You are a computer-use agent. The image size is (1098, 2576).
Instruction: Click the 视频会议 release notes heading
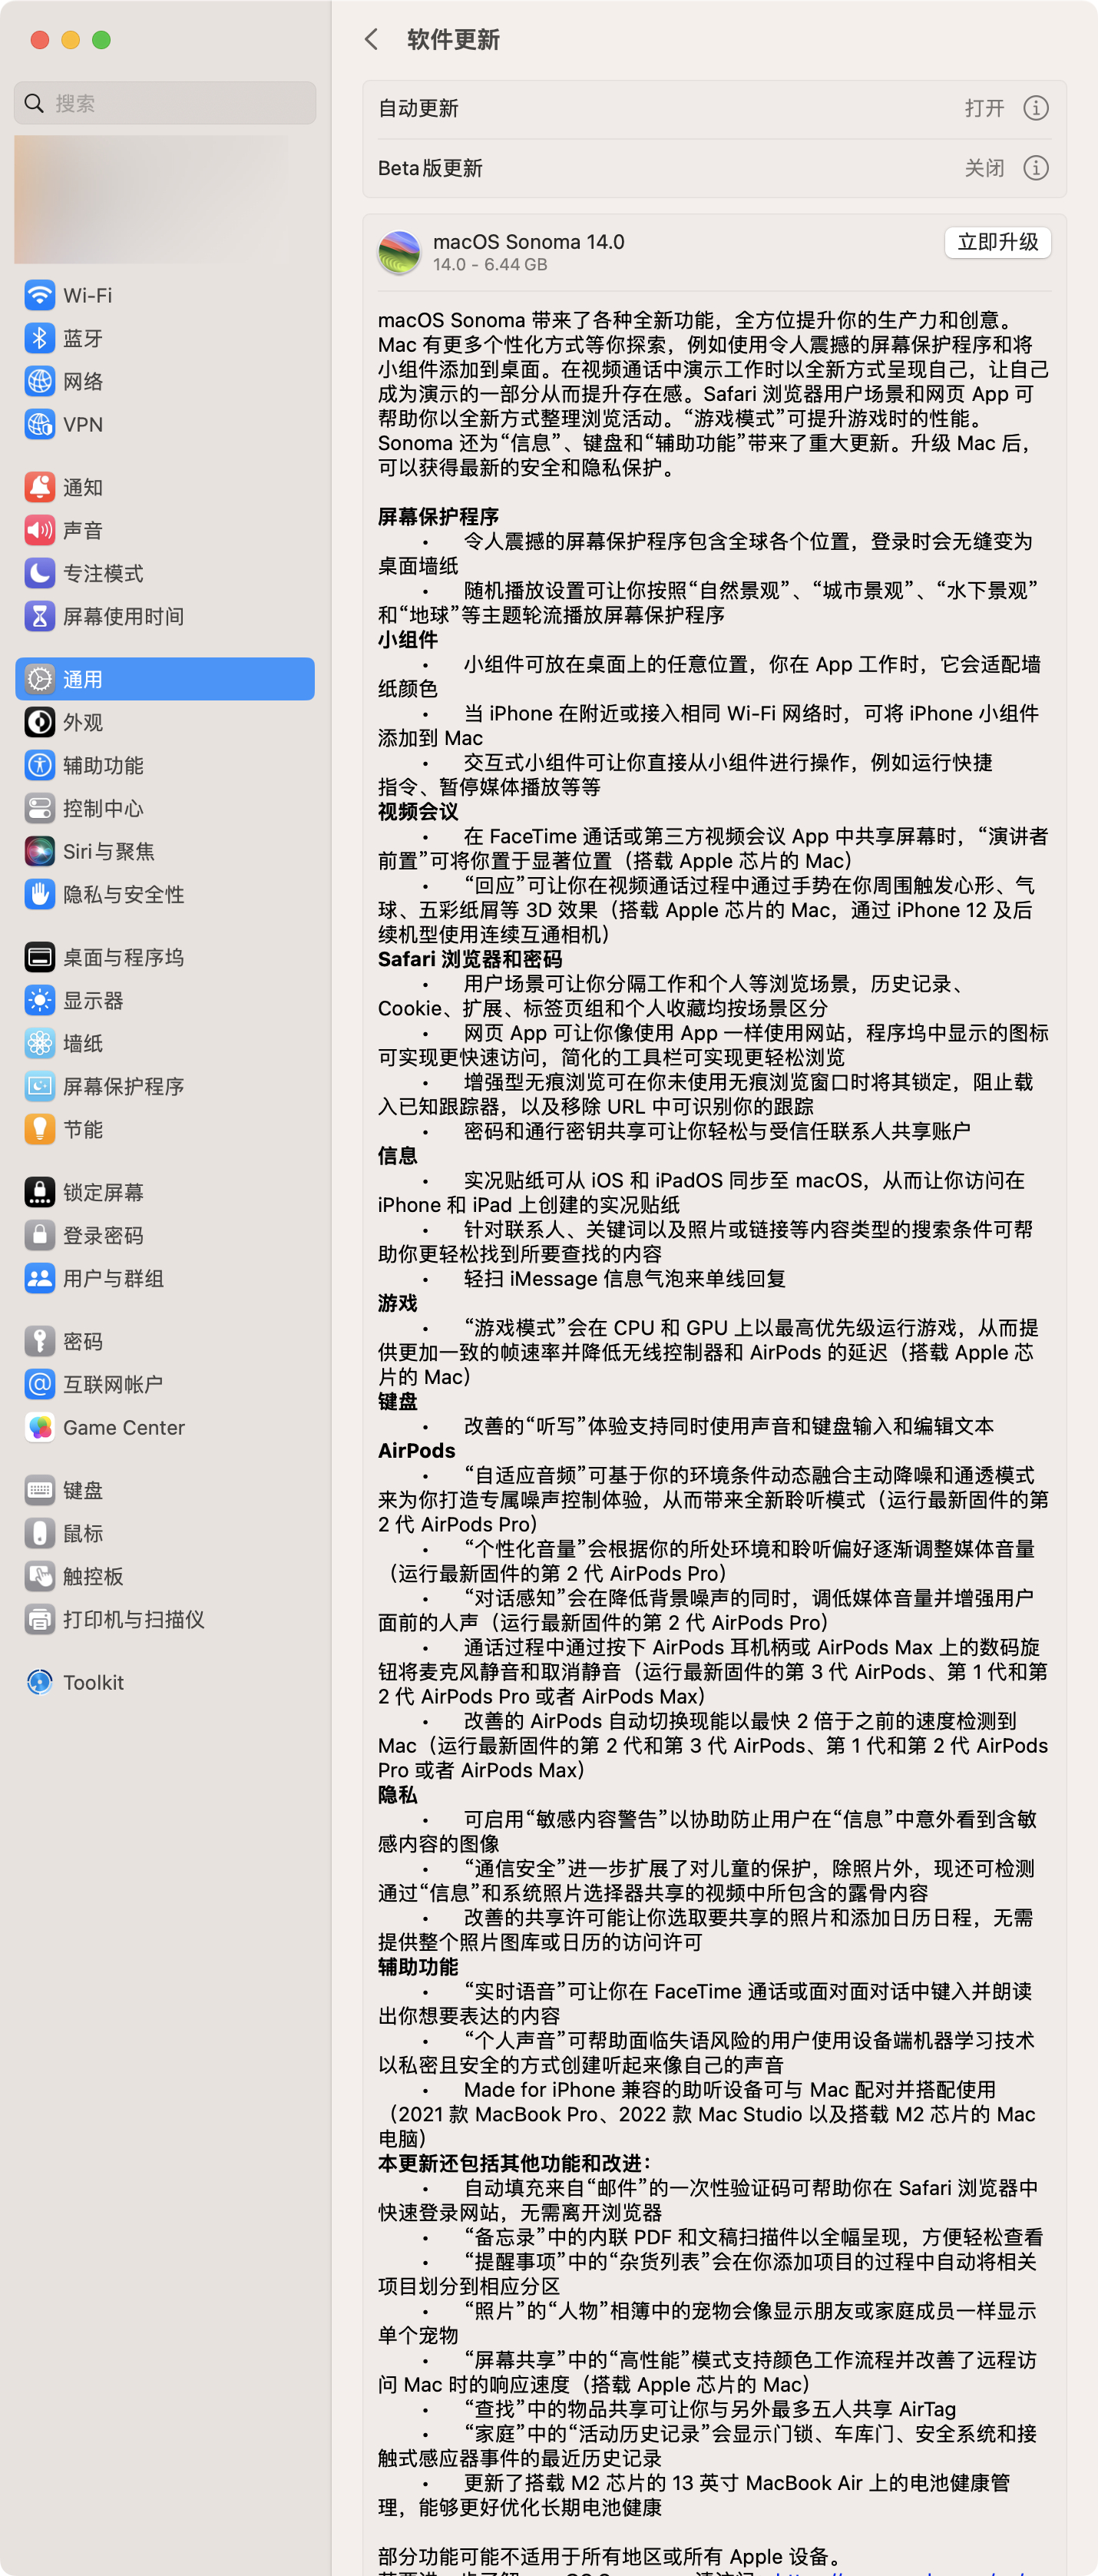[x=418, y=812]
